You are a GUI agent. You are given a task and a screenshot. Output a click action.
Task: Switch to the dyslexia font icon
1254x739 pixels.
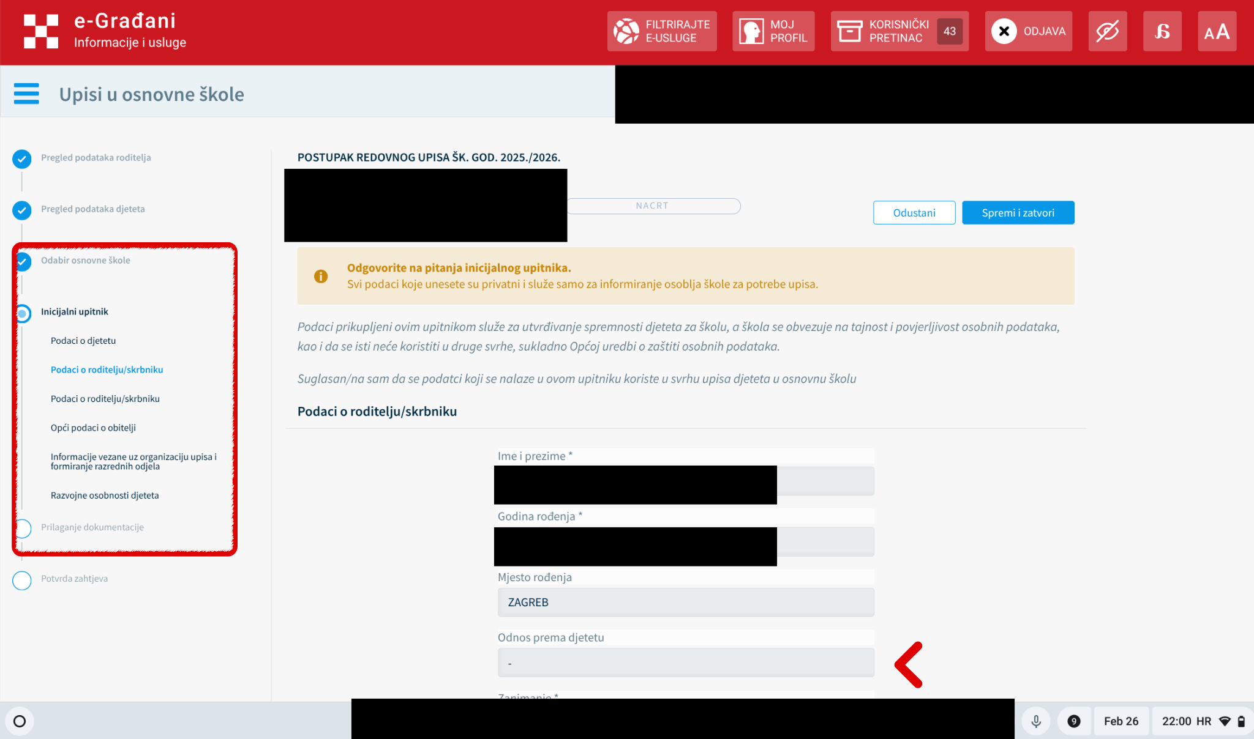coord(1162,31)
